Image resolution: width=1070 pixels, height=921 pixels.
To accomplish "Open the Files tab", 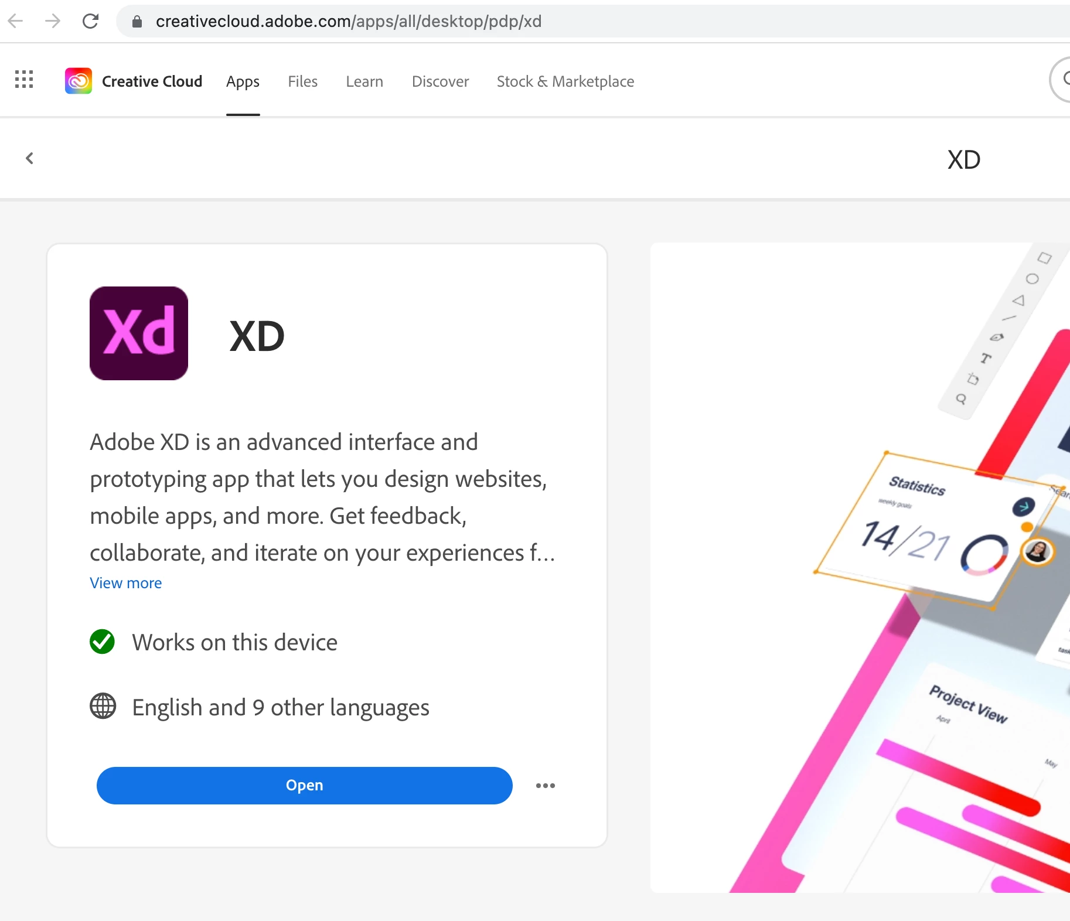I will (x=302, y=81).
